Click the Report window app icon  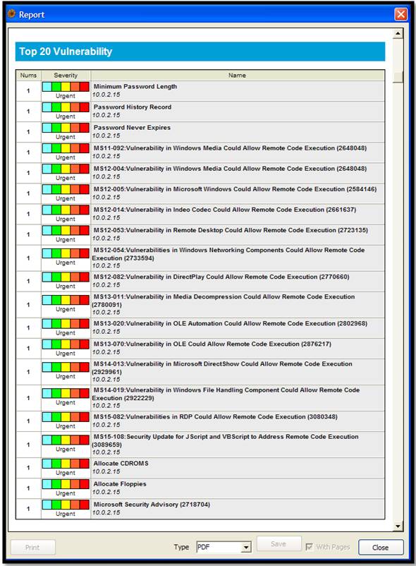(11, 14)
